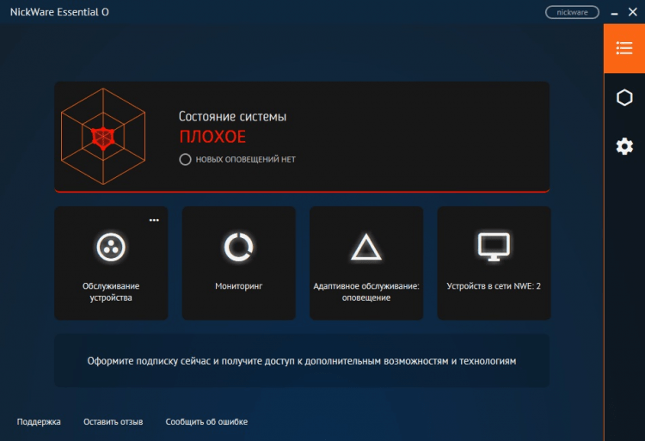Open settings gear icon in sidebar
The width and height of the screenshot is (645, 441).
(624, 146)
